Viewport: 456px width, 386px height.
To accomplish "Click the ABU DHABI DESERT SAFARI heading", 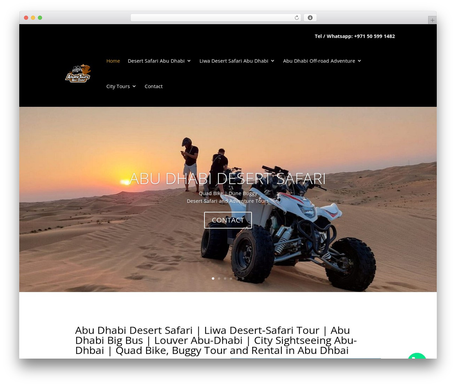I will (x=228, y=179).
